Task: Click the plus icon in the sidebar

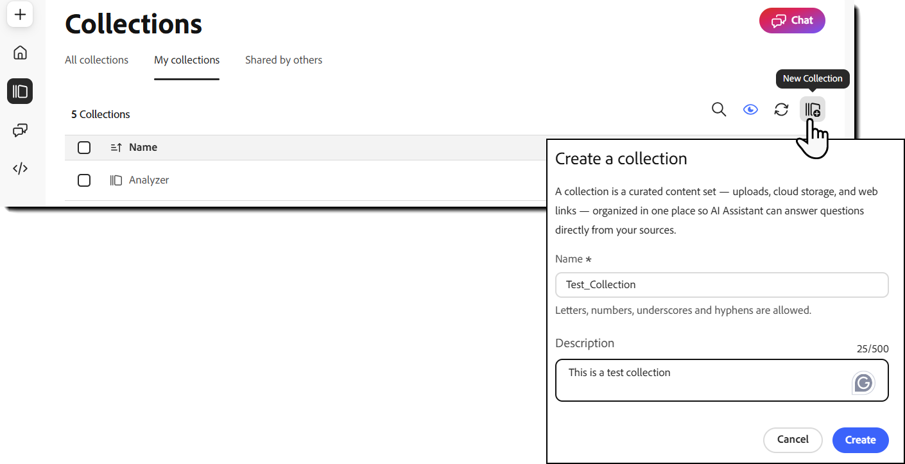Action: (20, 14)
